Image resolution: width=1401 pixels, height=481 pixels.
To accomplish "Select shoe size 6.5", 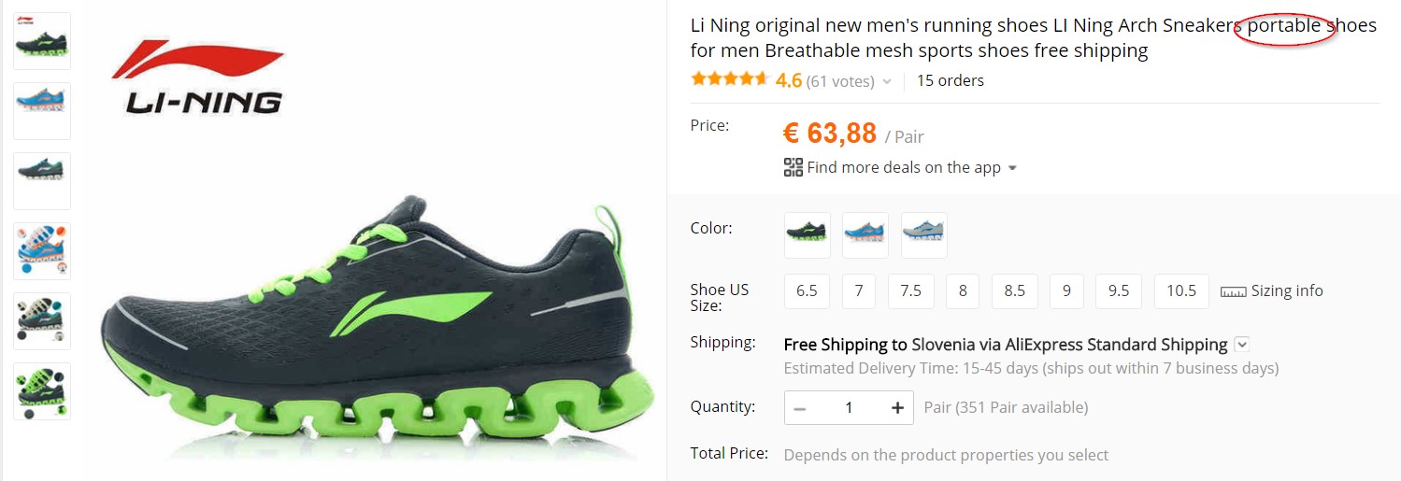I will point(807,291).
